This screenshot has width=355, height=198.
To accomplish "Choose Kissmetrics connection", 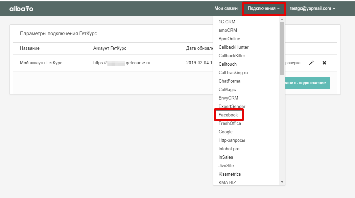I will tap(230, 174).
